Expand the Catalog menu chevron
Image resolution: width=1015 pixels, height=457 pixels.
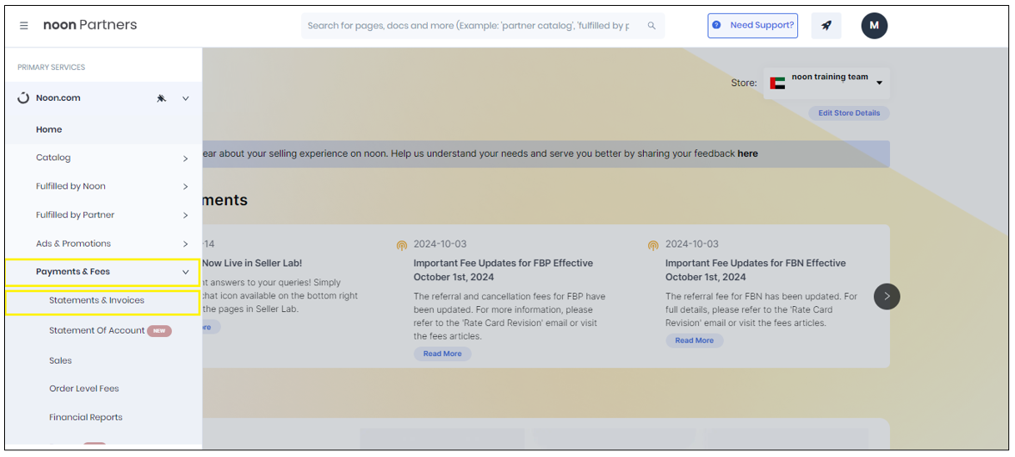point(185,158)
